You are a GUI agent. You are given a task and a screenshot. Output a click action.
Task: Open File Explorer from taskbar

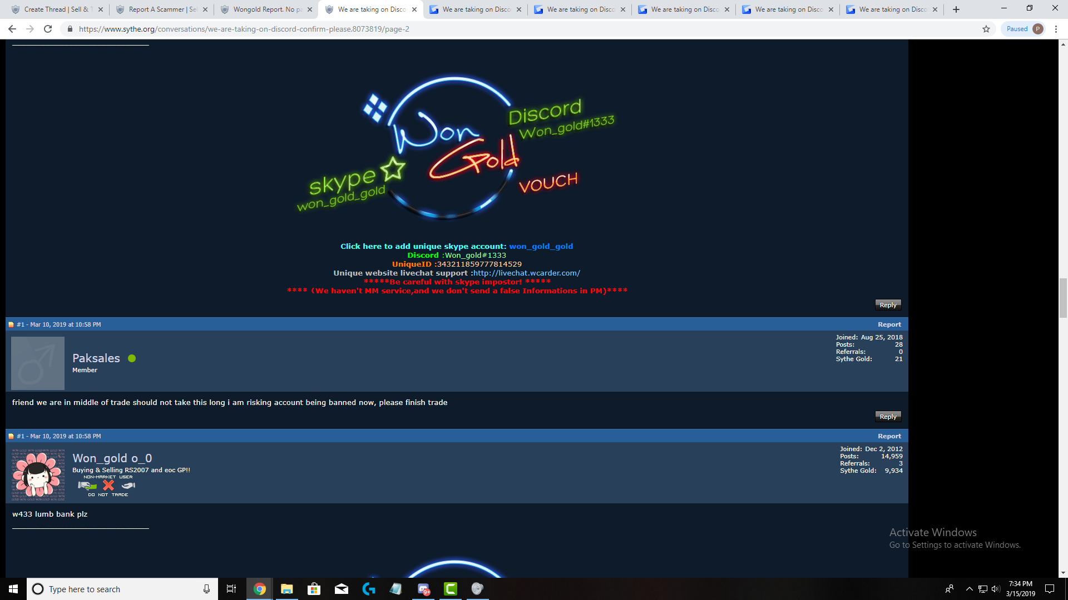coord(286,589)
